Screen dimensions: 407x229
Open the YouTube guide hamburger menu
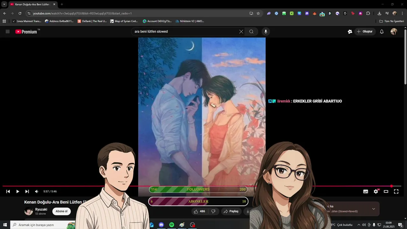[8, 31]
